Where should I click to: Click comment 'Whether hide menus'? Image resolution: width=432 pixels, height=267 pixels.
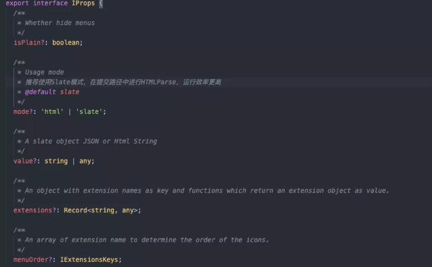(60, 23)
